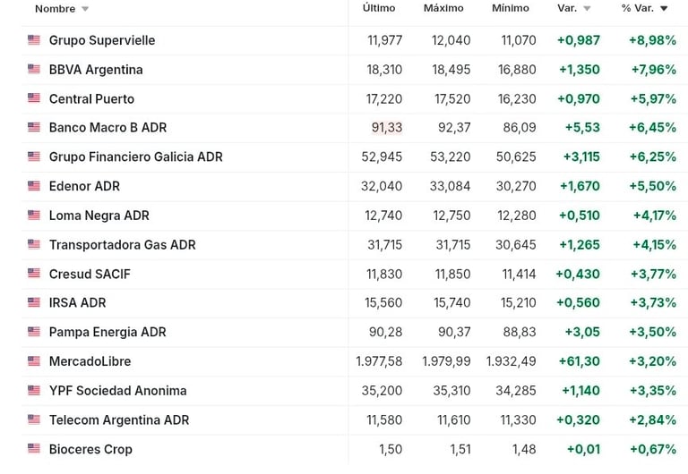
Task: Click the Máximo column header
Action: pos(443,8)
